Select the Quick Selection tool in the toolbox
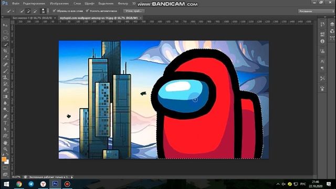 [x=5, y=45]
